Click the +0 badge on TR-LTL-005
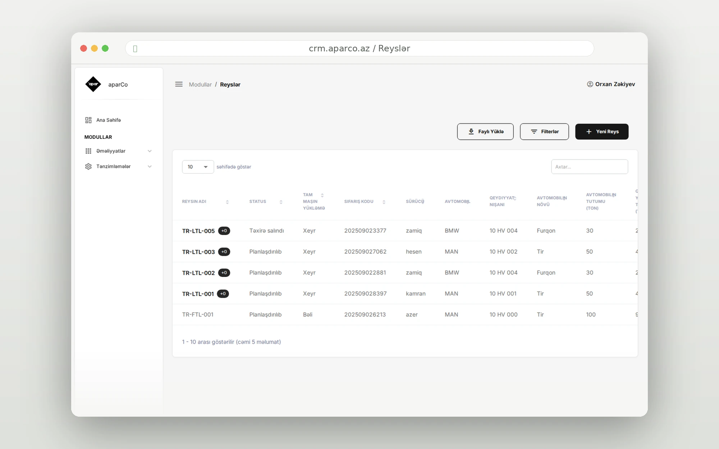This screenshot has width=719, height=449. click(224, 231)
